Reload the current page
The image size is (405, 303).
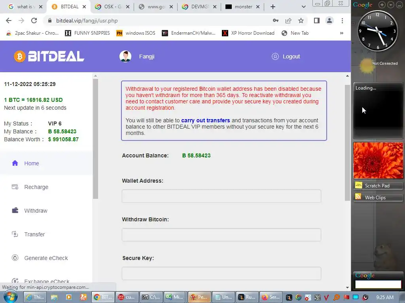[34, 21]
